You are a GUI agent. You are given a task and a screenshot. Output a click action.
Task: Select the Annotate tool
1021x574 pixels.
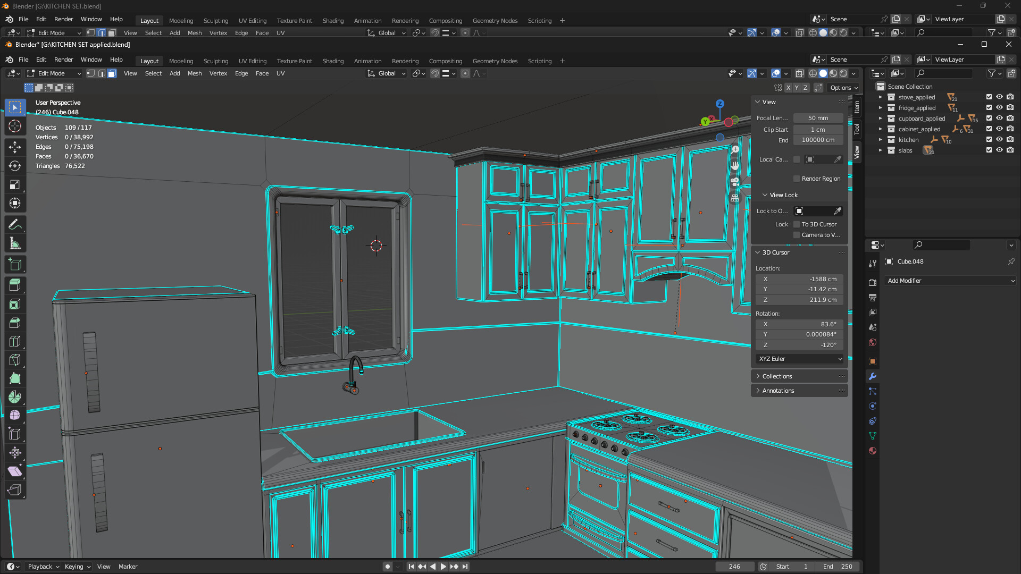click(15, 224)
